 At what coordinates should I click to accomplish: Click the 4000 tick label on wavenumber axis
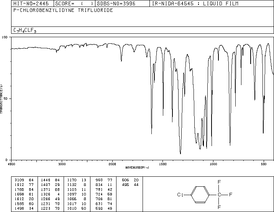pos(11,164)
